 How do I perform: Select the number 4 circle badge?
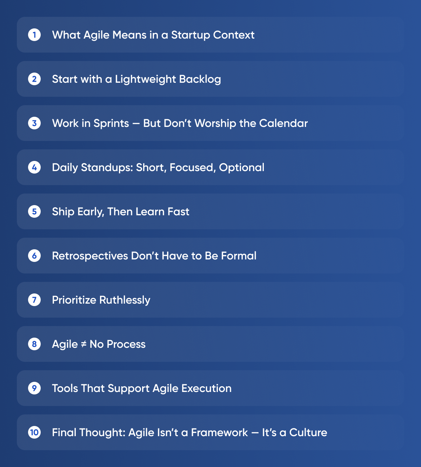(x=34, y=167)
